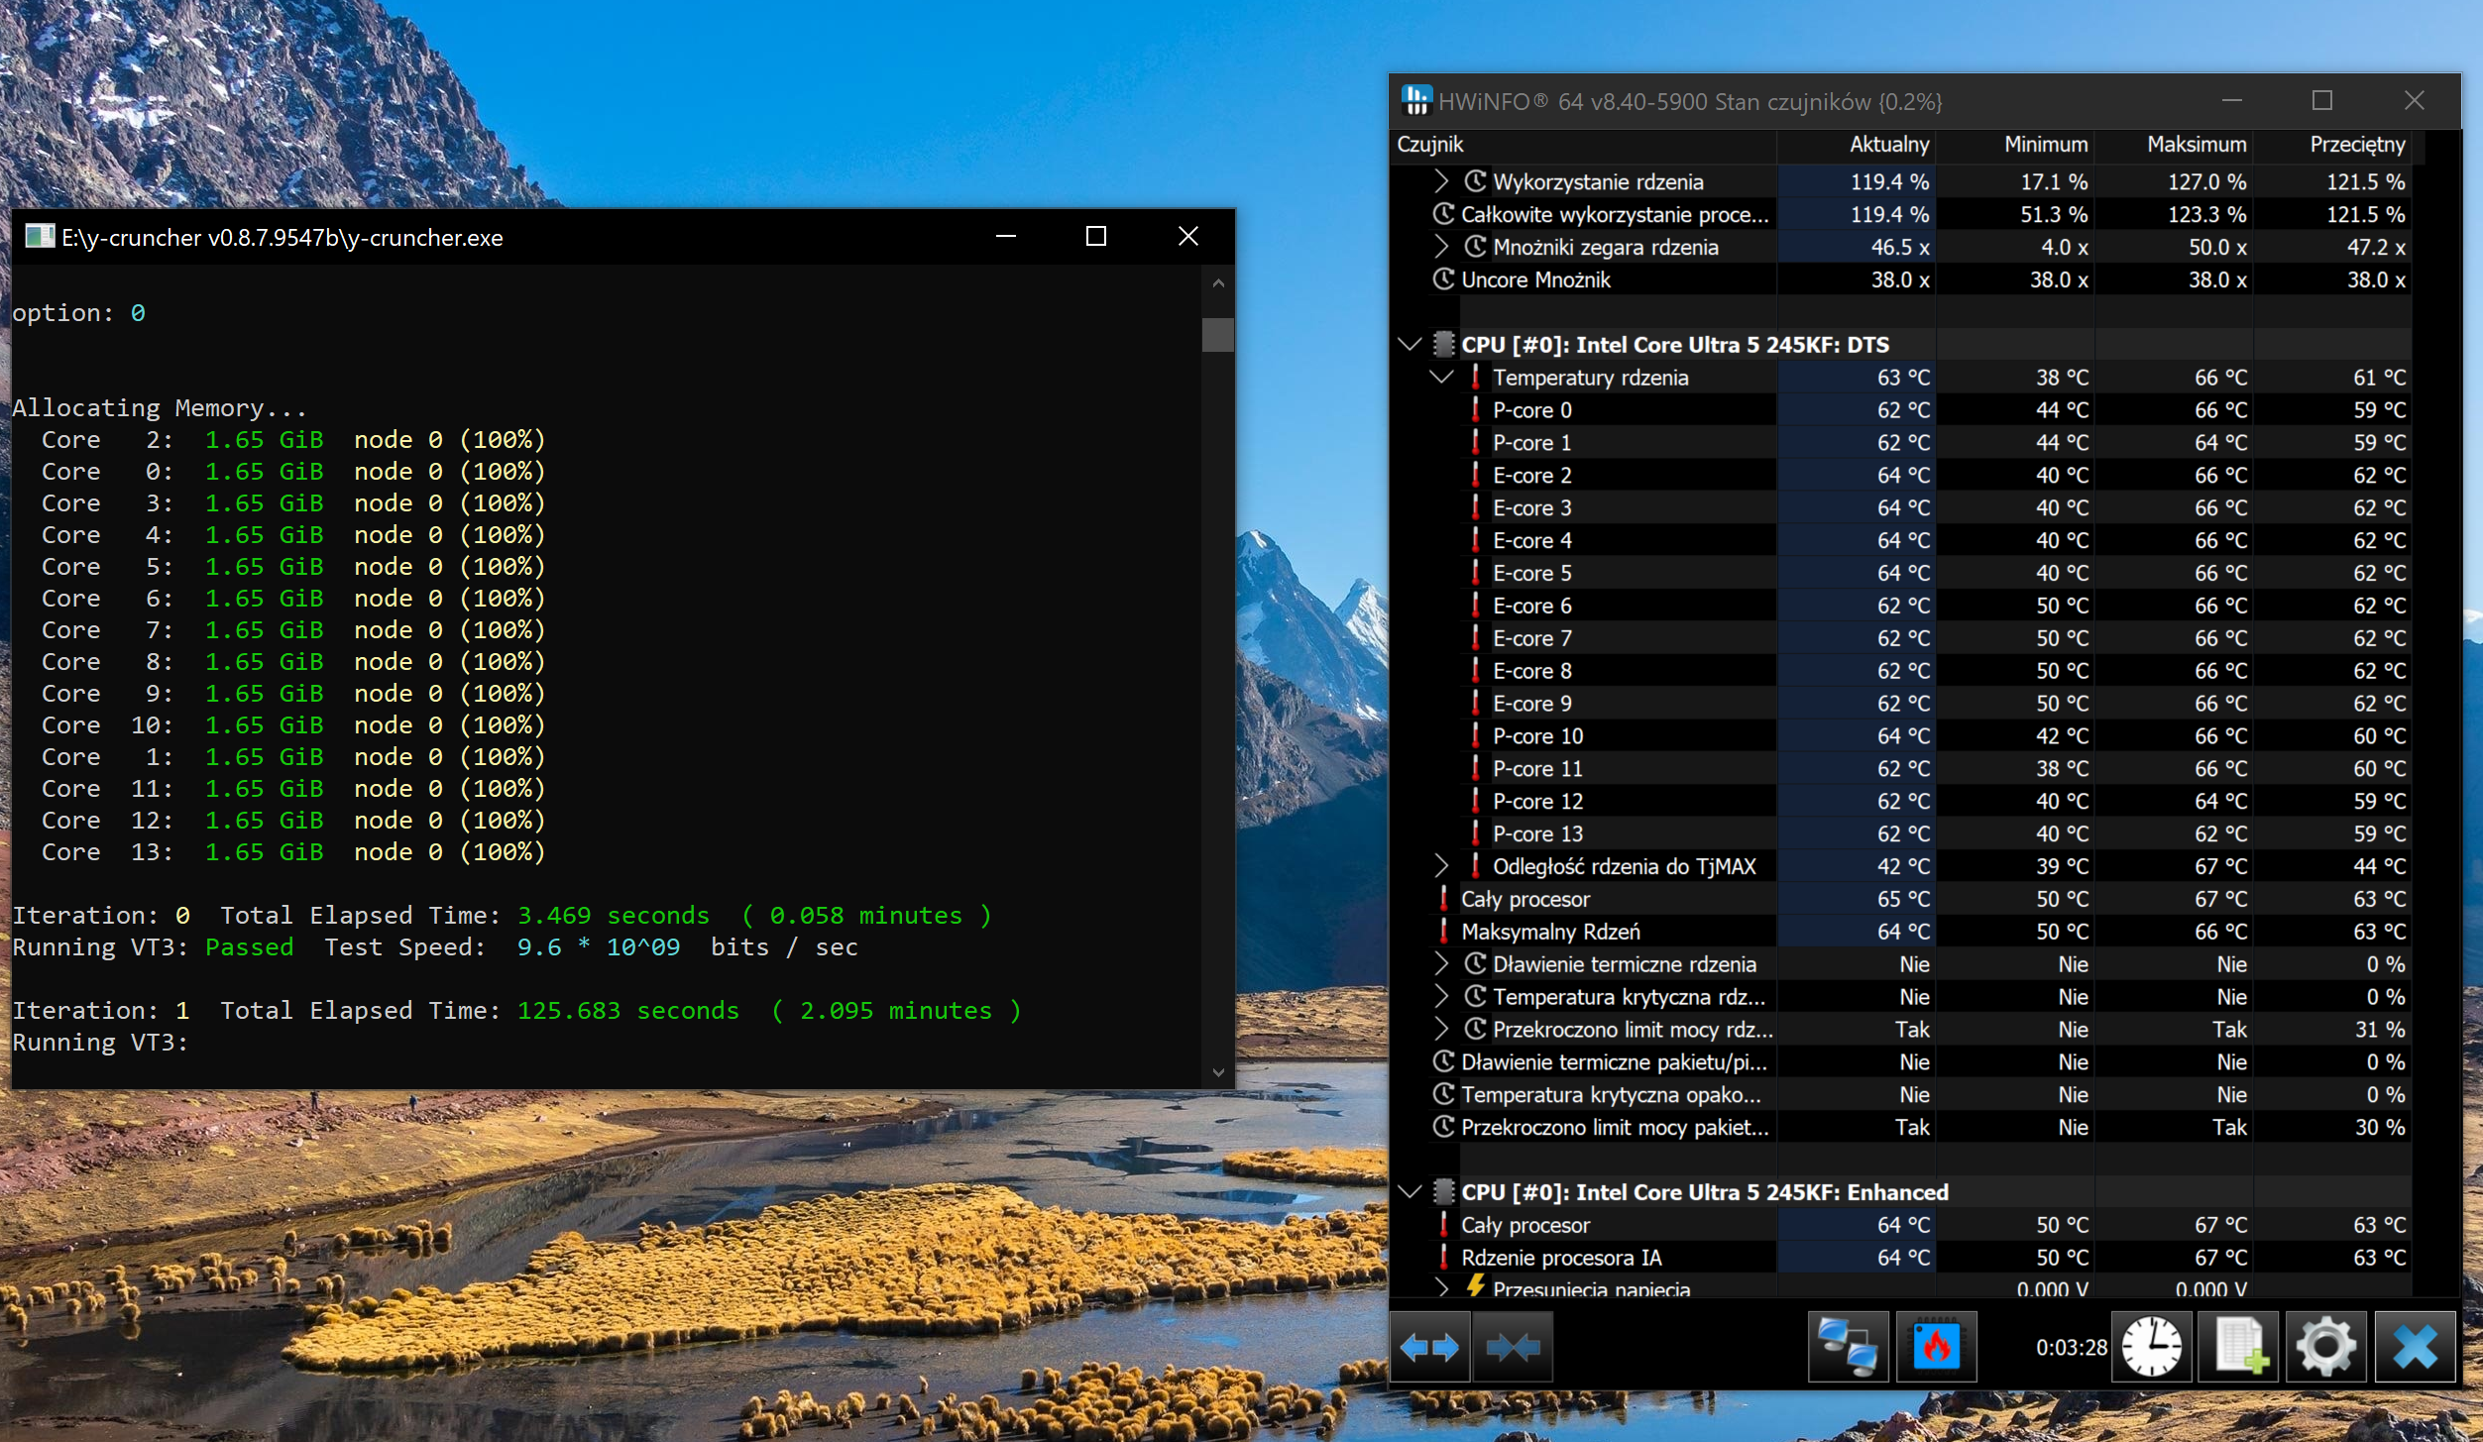Reset min/max values with the clock icon

tap(2151, 1347)
